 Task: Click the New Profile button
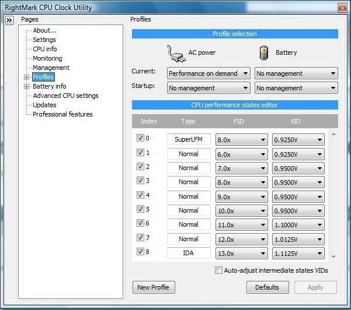pyautogui.click(x=154, y=287)
